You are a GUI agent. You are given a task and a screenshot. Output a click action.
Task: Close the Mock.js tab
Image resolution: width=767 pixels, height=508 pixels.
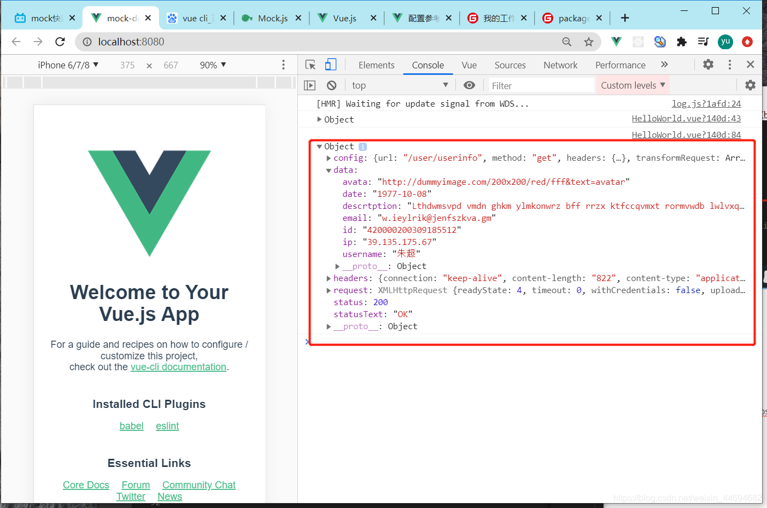click(298, 18)
